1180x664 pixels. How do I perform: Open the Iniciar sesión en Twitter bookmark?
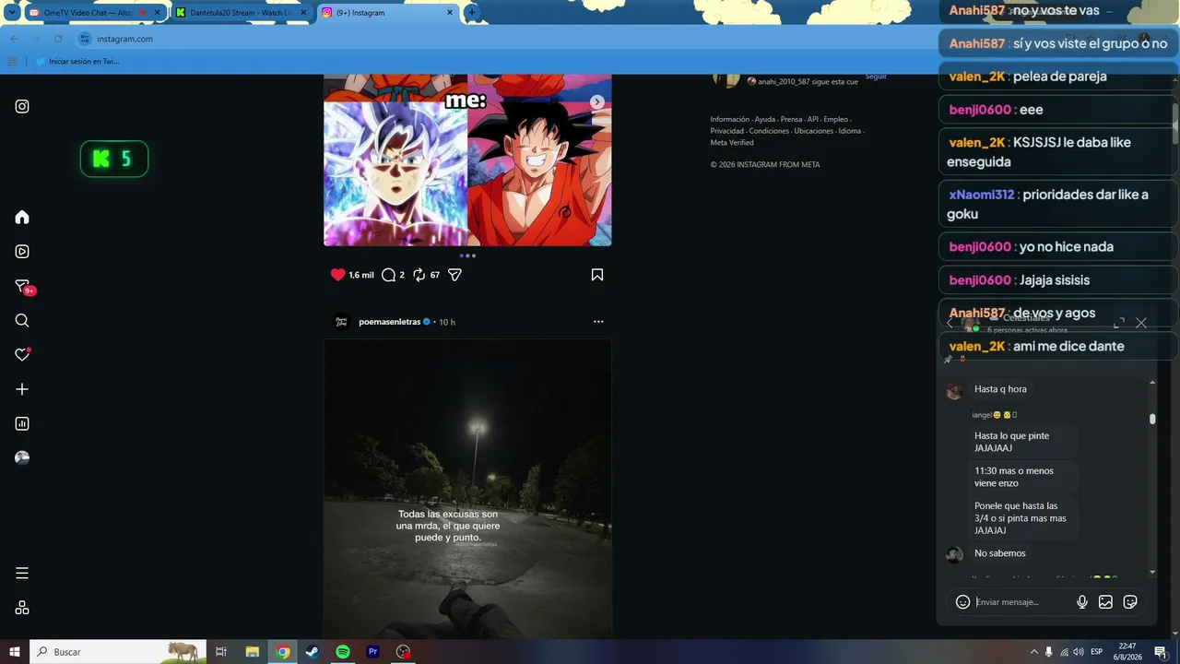(78, 62)
